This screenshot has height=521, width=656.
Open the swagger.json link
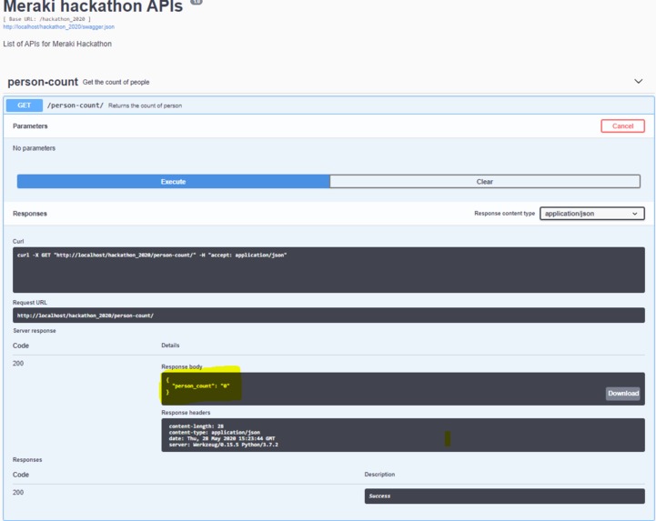58,26
